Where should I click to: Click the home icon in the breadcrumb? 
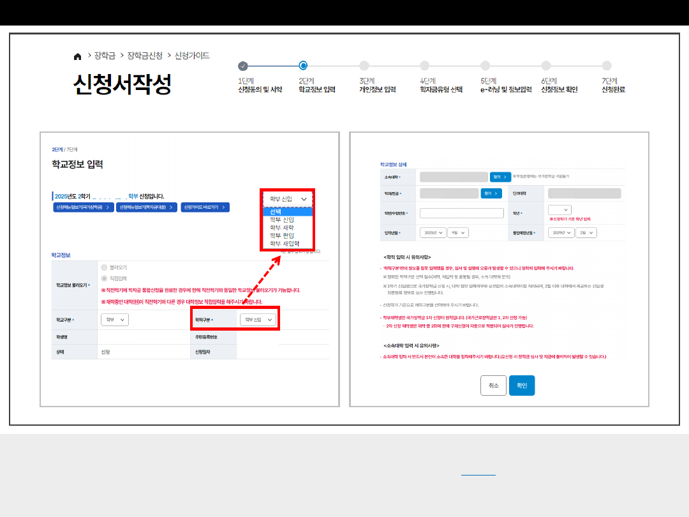(x=78, y=56)
